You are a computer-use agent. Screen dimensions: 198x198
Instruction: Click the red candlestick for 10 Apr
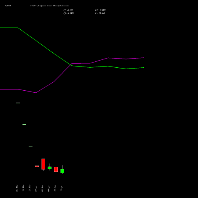tap(56, 169)
